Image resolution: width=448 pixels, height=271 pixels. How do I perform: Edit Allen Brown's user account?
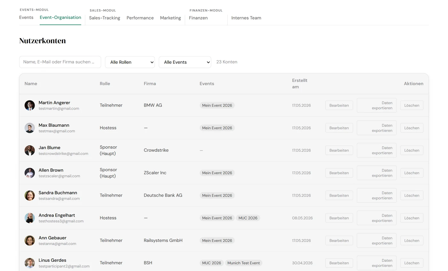pos(339,173)
